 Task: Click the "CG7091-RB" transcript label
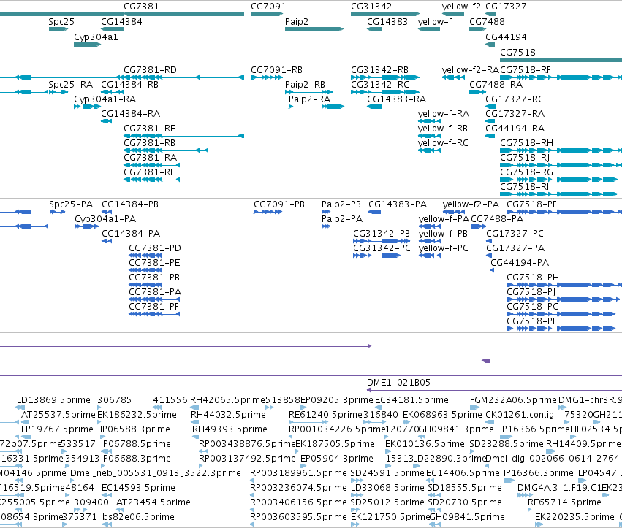click(x=276, y=70)
